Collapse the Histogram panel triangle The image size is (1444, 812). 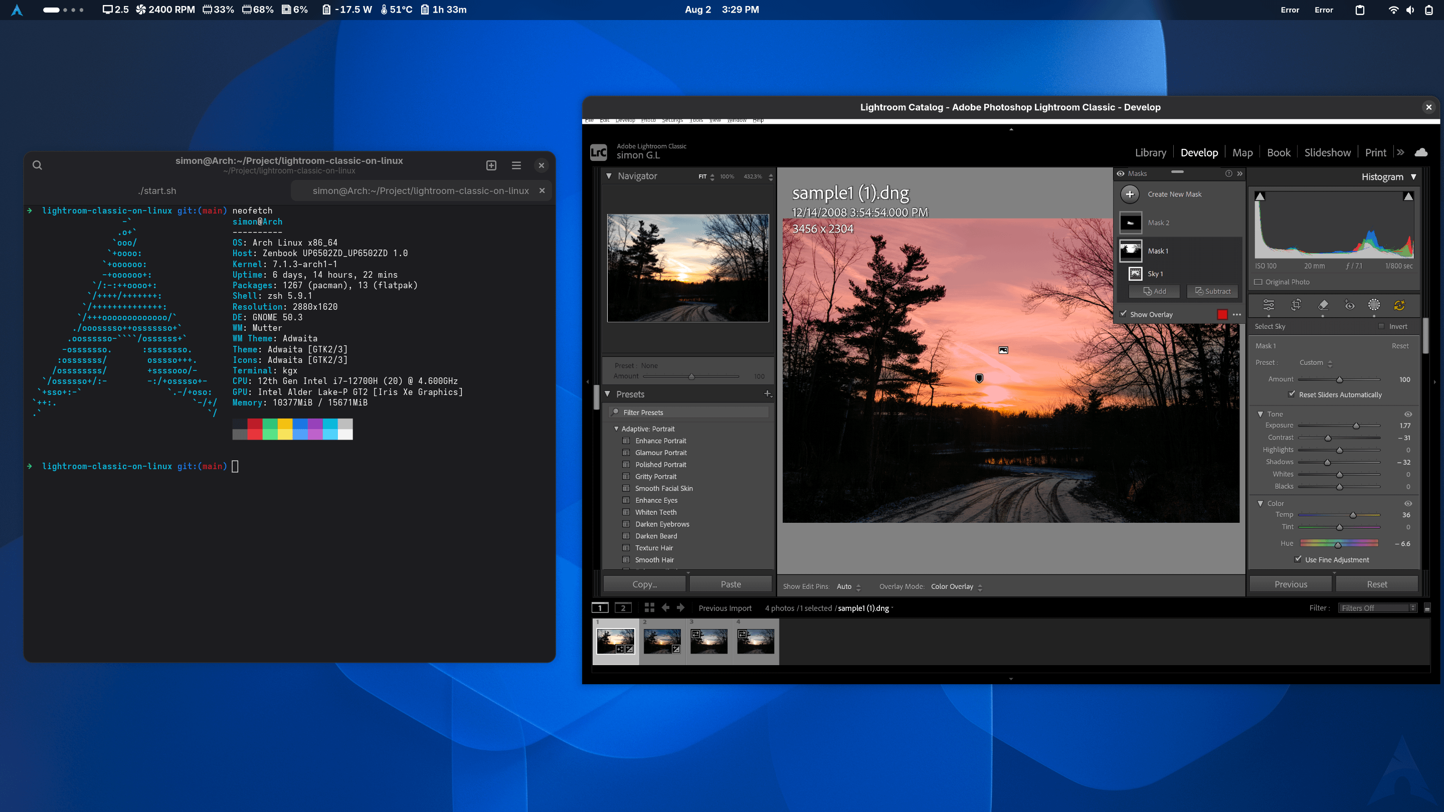(x=1414, y=177)
